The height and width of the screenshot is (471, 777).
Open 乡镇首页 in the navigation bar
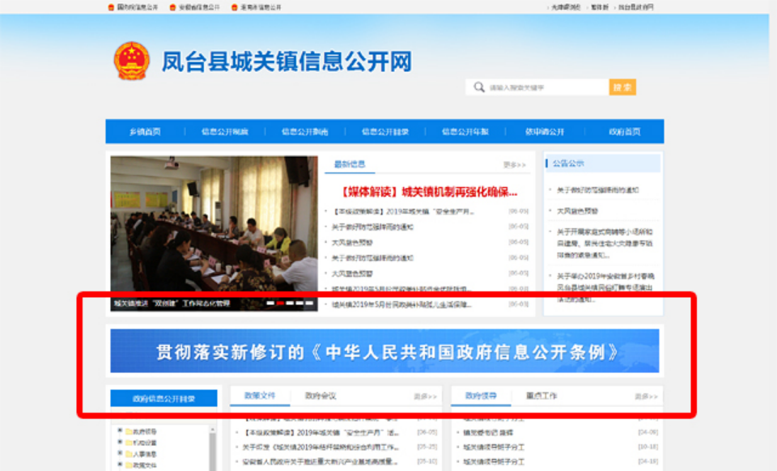(x=145, y=132)
